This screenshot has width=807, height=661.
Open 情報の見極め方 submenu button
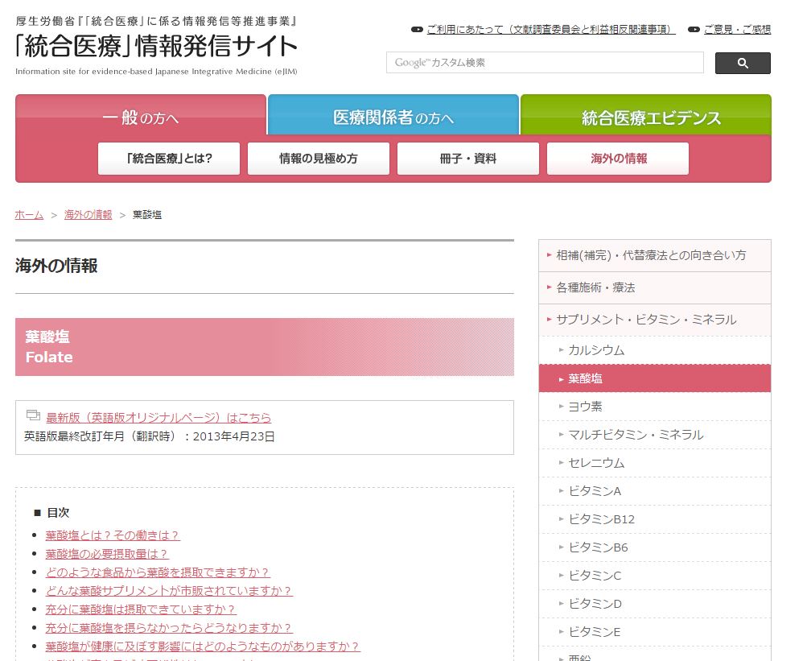(x=319, y=159)
